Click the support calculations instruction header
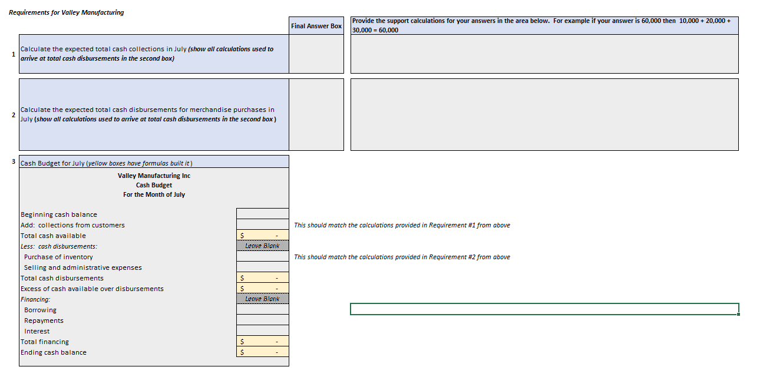 pyautogui.click(x=544, y=25)
